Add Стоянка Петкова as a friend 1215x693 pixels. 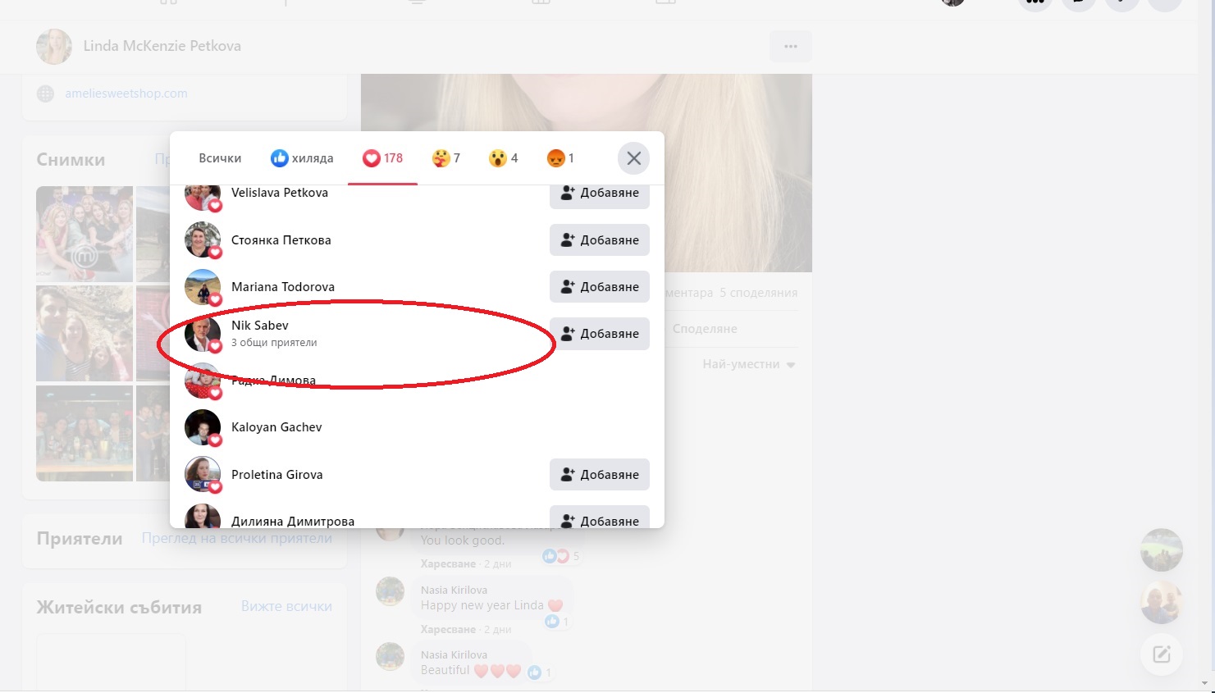(599, 240)
